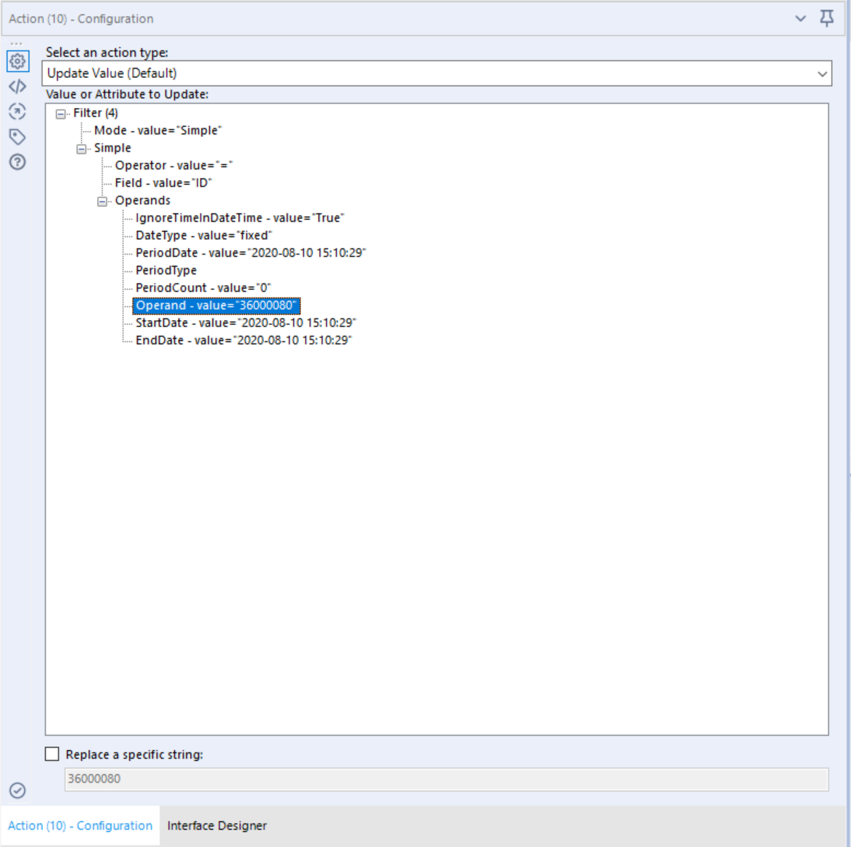Pin the Action configuration window
Screen dimensions: 851x847
pos(826,18)
